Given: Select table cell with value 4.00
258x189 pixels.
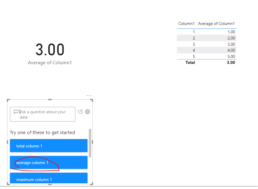Looking at the screenshot, I should 231,50.
